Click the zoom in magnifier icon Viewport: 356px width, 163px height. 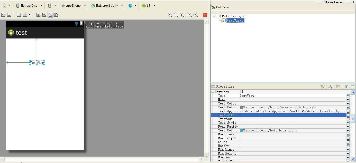pos(196,15)
